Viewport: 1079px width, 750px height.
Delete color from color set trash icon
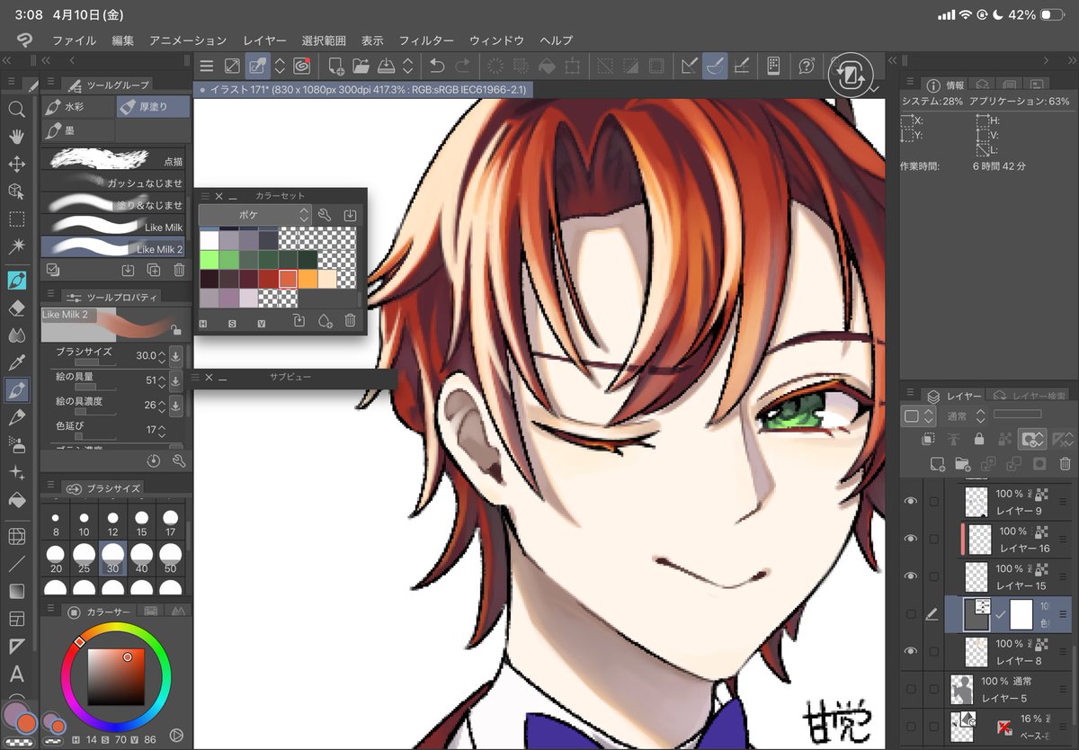click(x=350, y=321)
